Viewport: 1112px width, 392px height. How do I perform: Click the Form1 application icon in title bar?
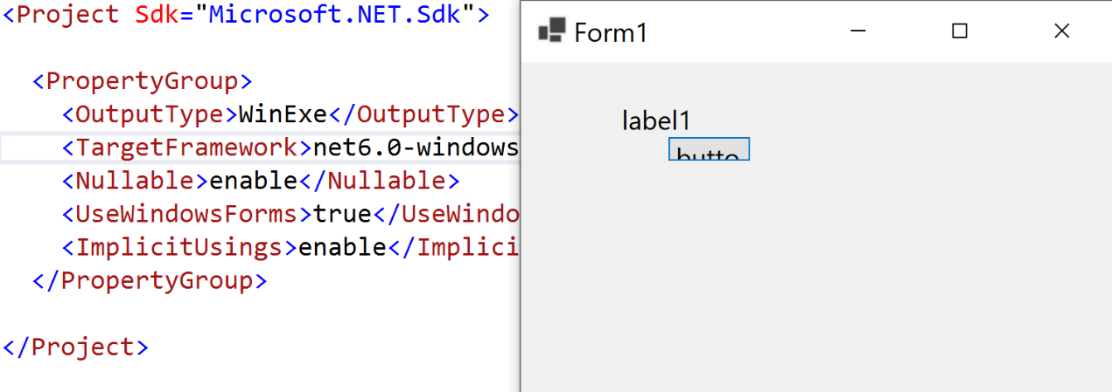click(551, 32)
